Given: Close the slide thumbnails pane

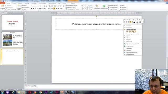Looking at the screenshot, I should (23, 13).
